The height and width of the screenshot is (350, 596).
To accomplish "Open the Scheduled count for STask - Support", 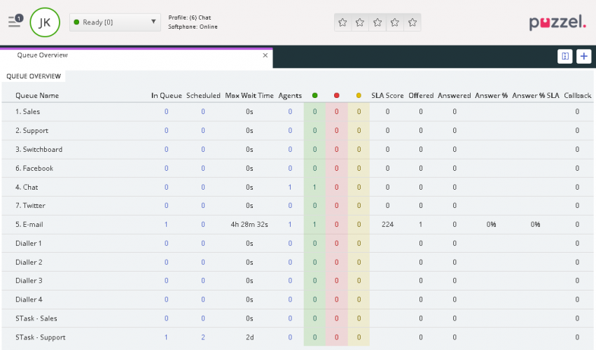I will pos(203,337).
